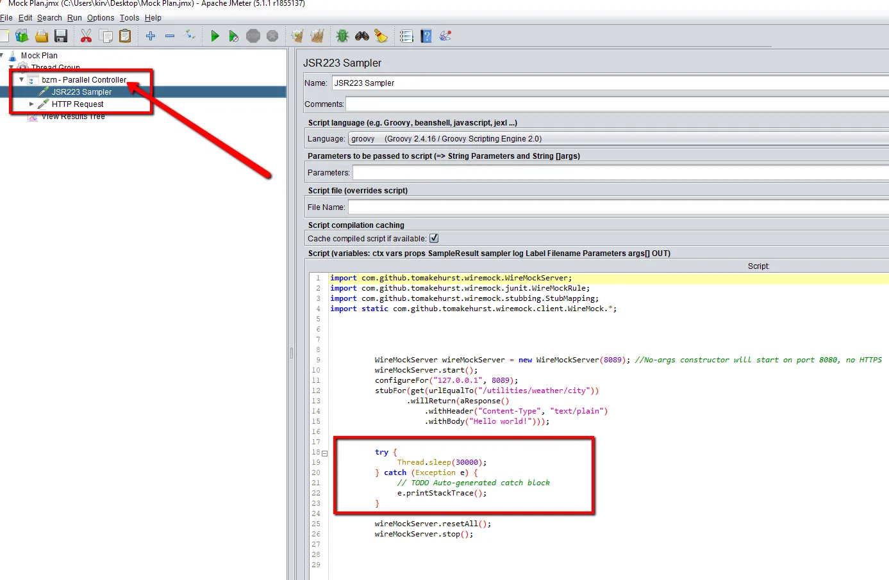Click the configureFor("127.0.0.1", 8089) line
The height and width of the screenshot is (580, 889).
[446, 380]
